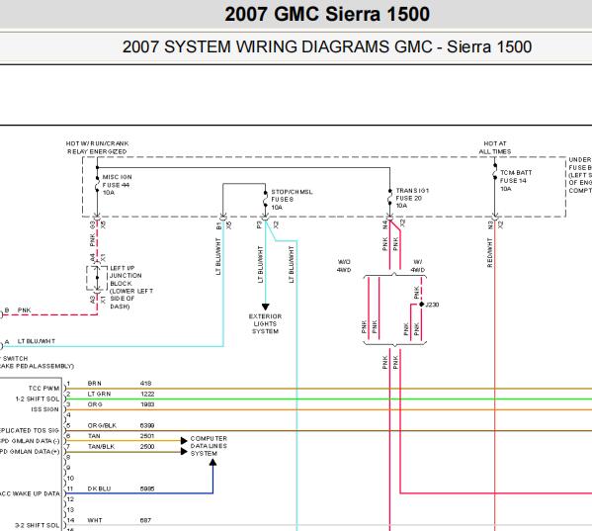Click the upward arrowhead on the DK BLU wire
Image resolution: width=592 pixels, height=531 pixels.
(x=212, y=463)
